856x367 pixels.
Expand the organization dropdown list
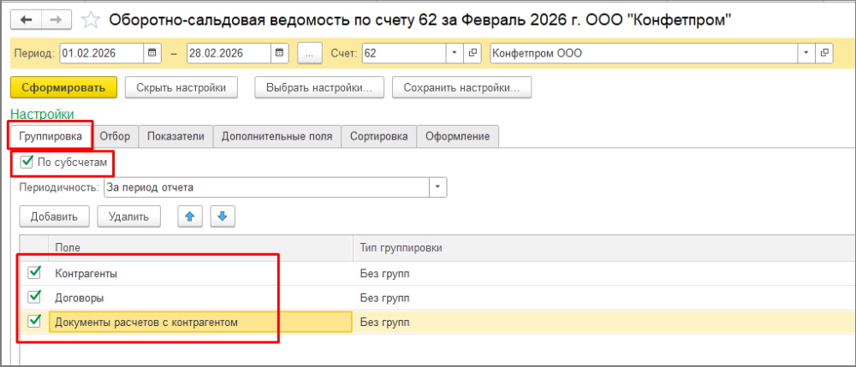click(x=805, y=53)
